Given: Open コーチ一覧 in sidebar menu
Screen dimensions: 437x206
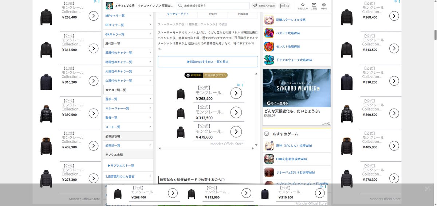Looking at the screenshot, I should click(x=127, y=127).
